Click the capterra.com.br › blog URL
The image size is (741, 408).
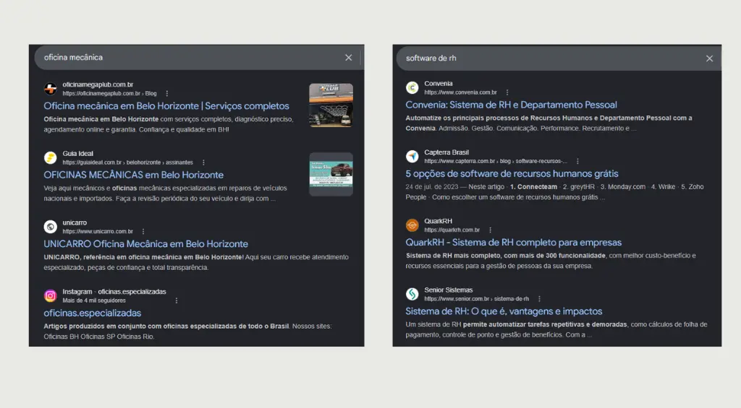(x=496, y=161)
